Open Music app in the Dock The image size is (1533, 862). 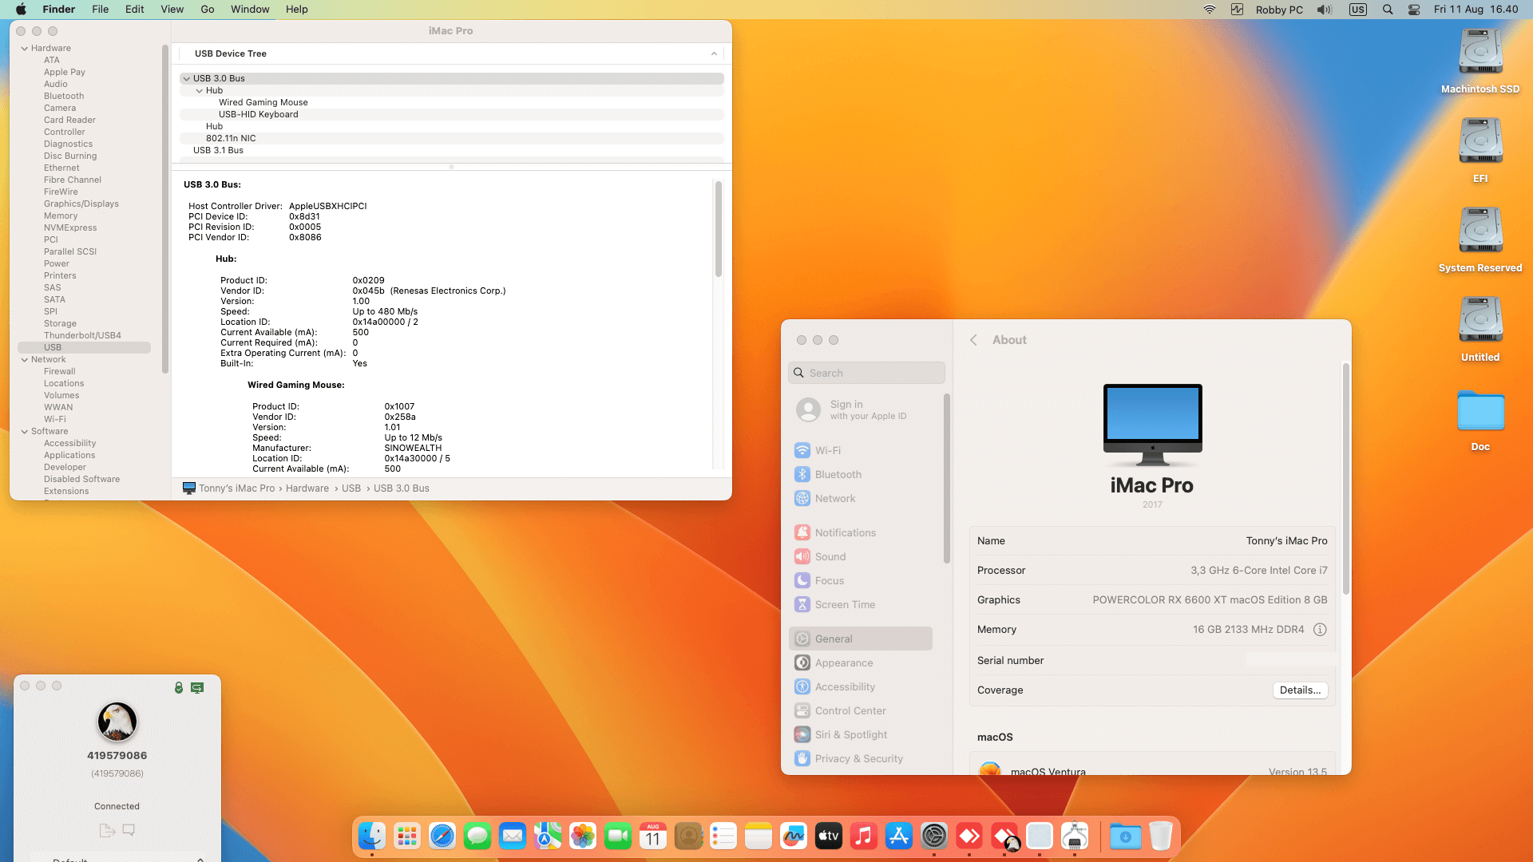pos(864,836)
